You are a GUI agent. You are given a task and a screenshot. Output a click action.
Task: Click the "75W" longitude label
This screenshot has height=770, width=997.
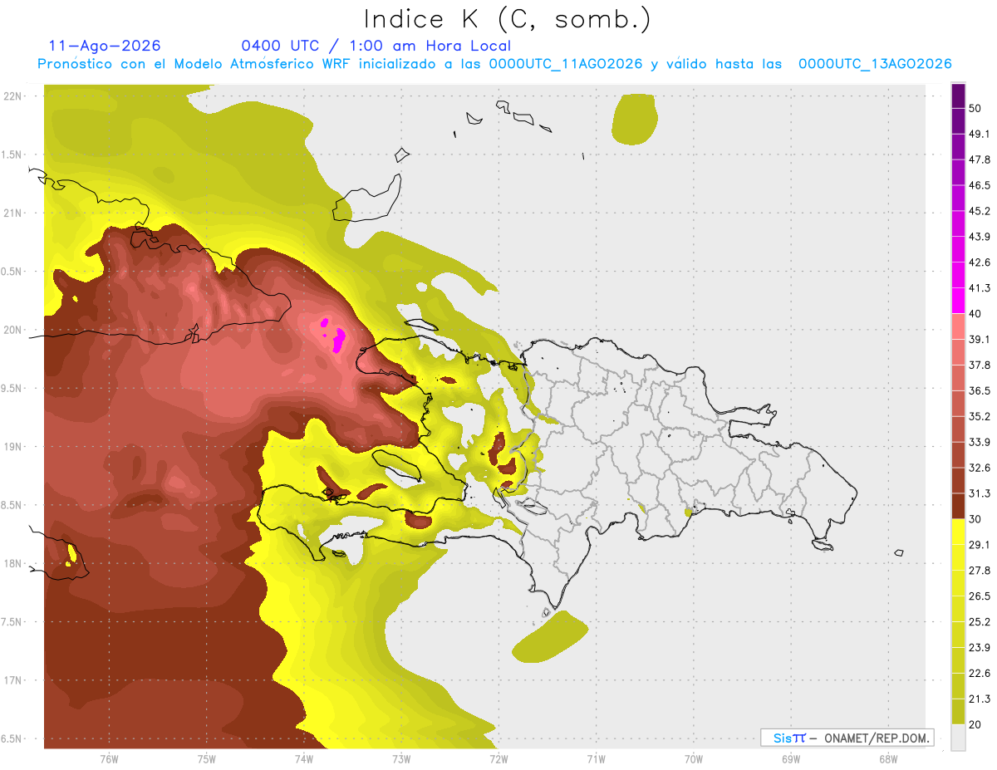tap(207, 759)
